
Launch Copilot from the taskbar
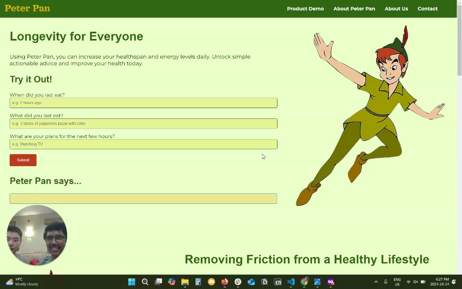tap(172, 282)
